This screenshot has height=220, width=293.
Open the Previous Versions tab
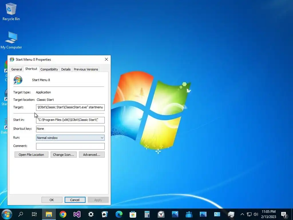pyautogui.click(x=86, y=69)
